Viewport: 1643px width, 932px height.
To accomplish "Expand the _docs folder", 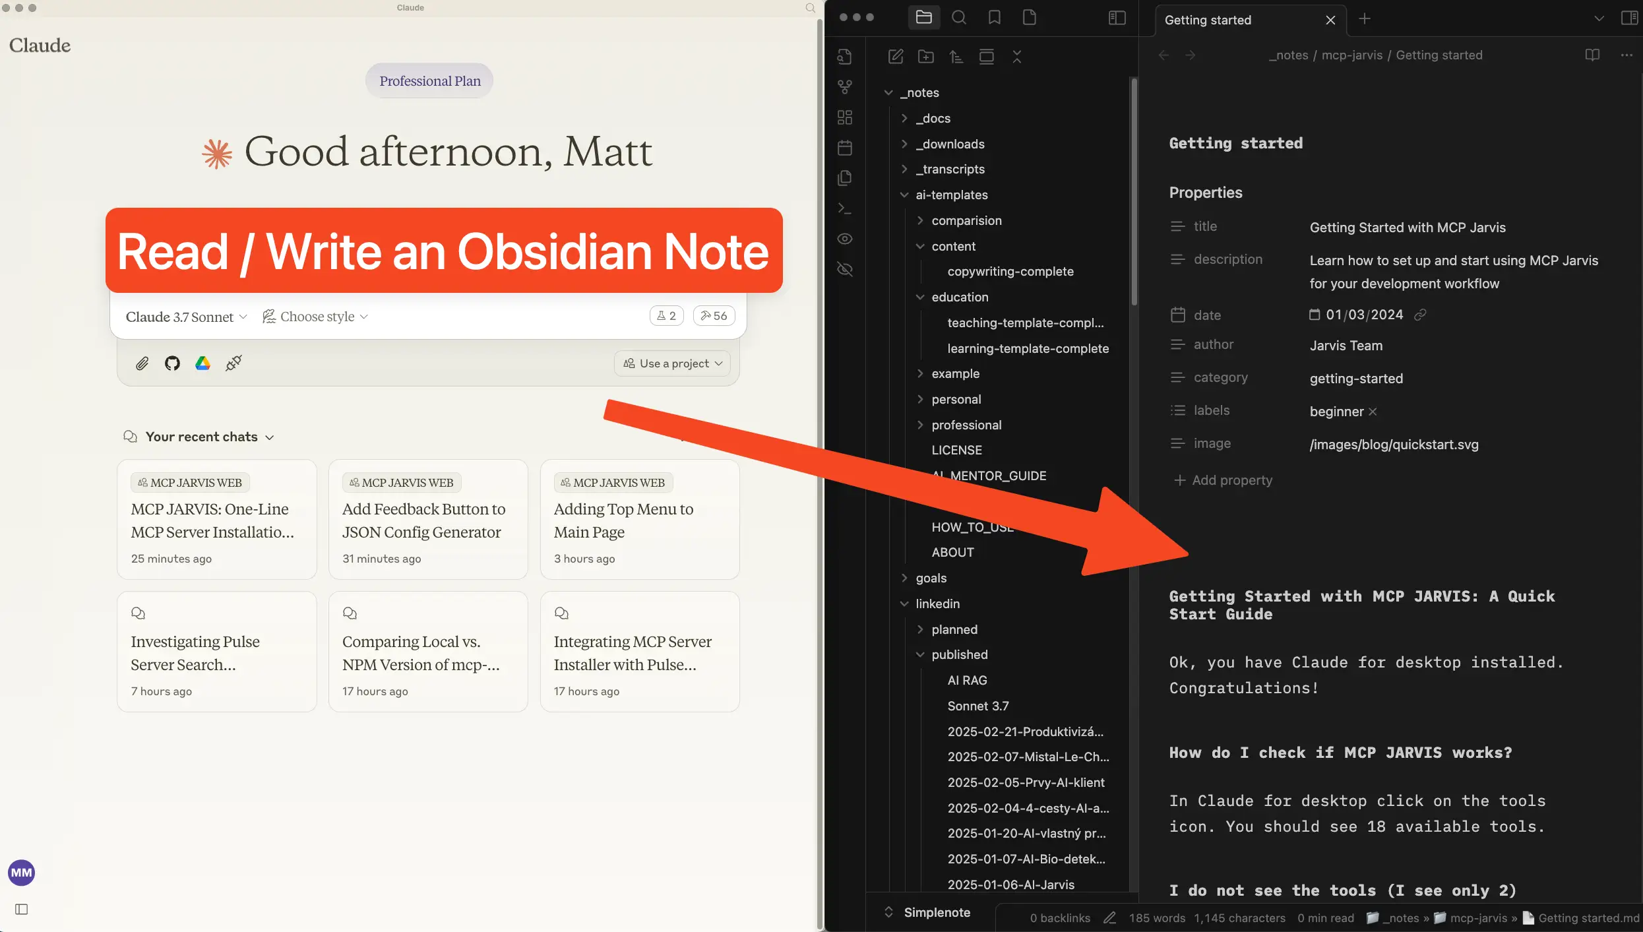I will coord(904,119).
